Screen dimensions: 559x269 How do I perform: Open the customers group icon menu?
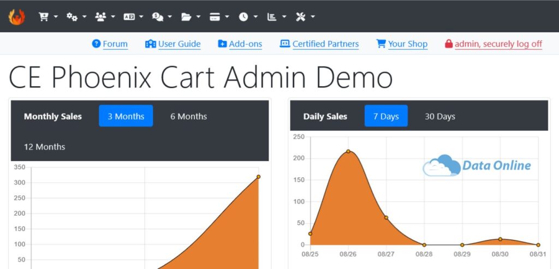tap(105, 17)
